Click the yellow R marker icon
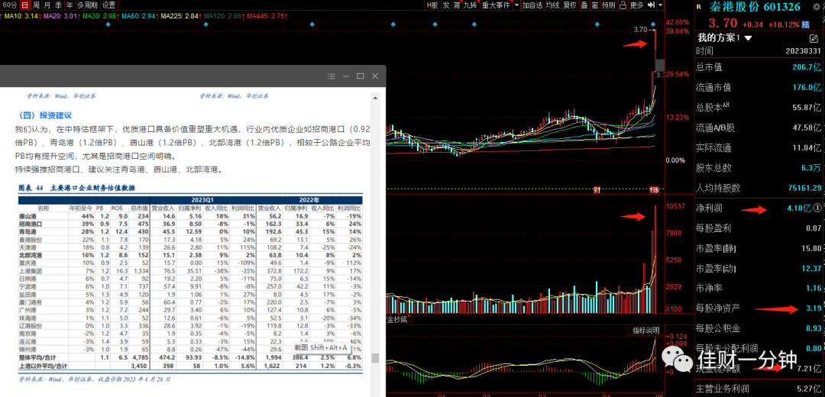Screen dimensions: 825x397 (699, 7)
